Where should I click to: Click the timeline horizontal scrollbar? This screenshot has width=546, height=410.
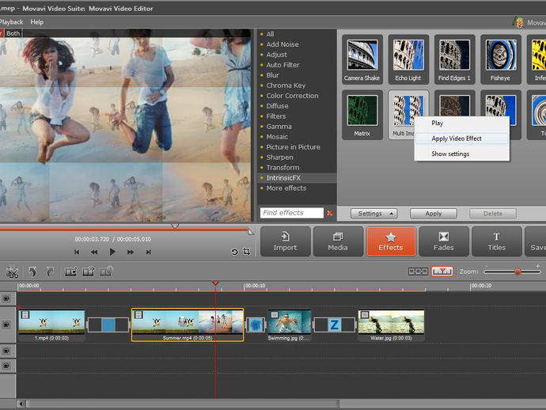point(183,404)
